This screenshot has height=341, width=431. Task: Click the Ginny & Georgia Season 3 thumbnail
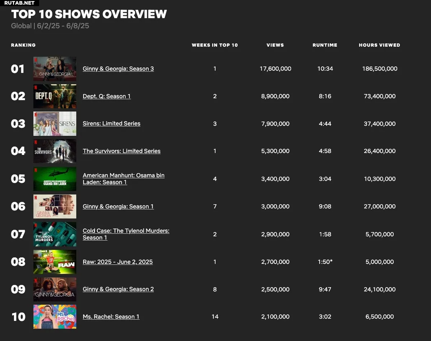pyautogui.click(x=55, y=68)
